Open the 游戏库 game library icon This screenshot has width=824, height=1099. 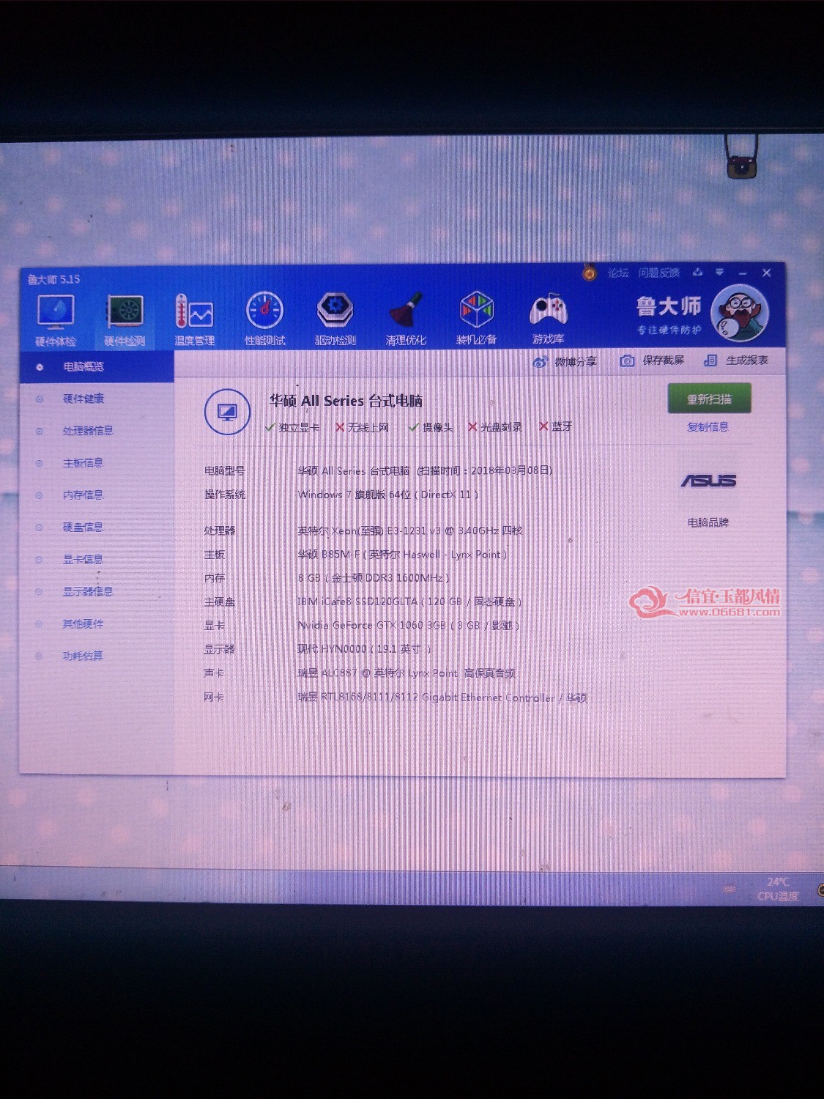point(548,319)
